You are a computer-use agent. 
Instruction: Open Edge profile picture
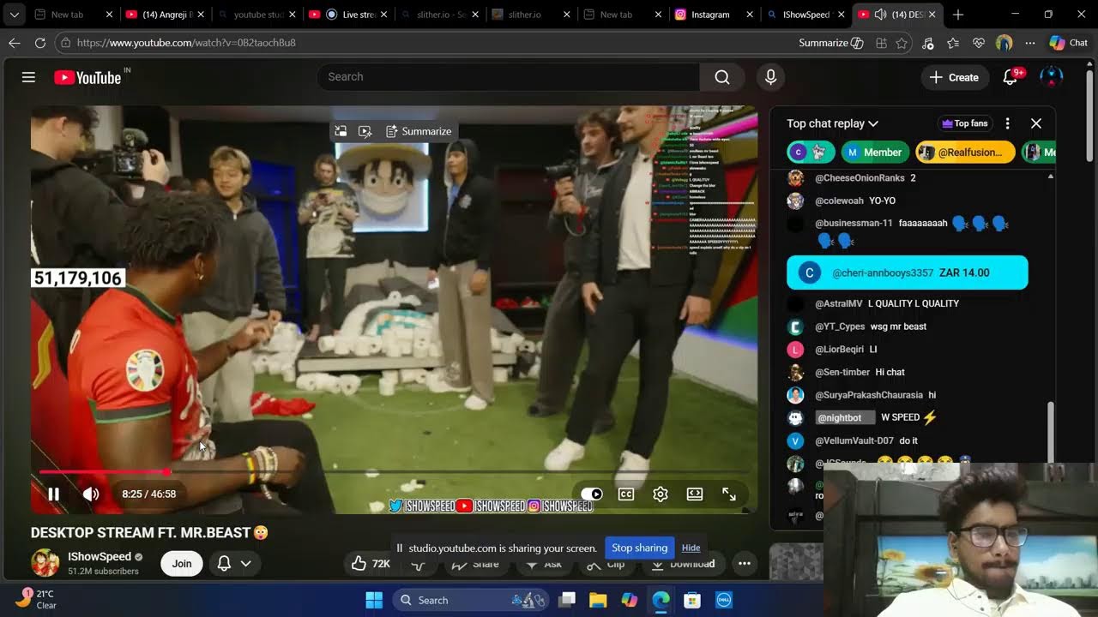point(1004,43)
